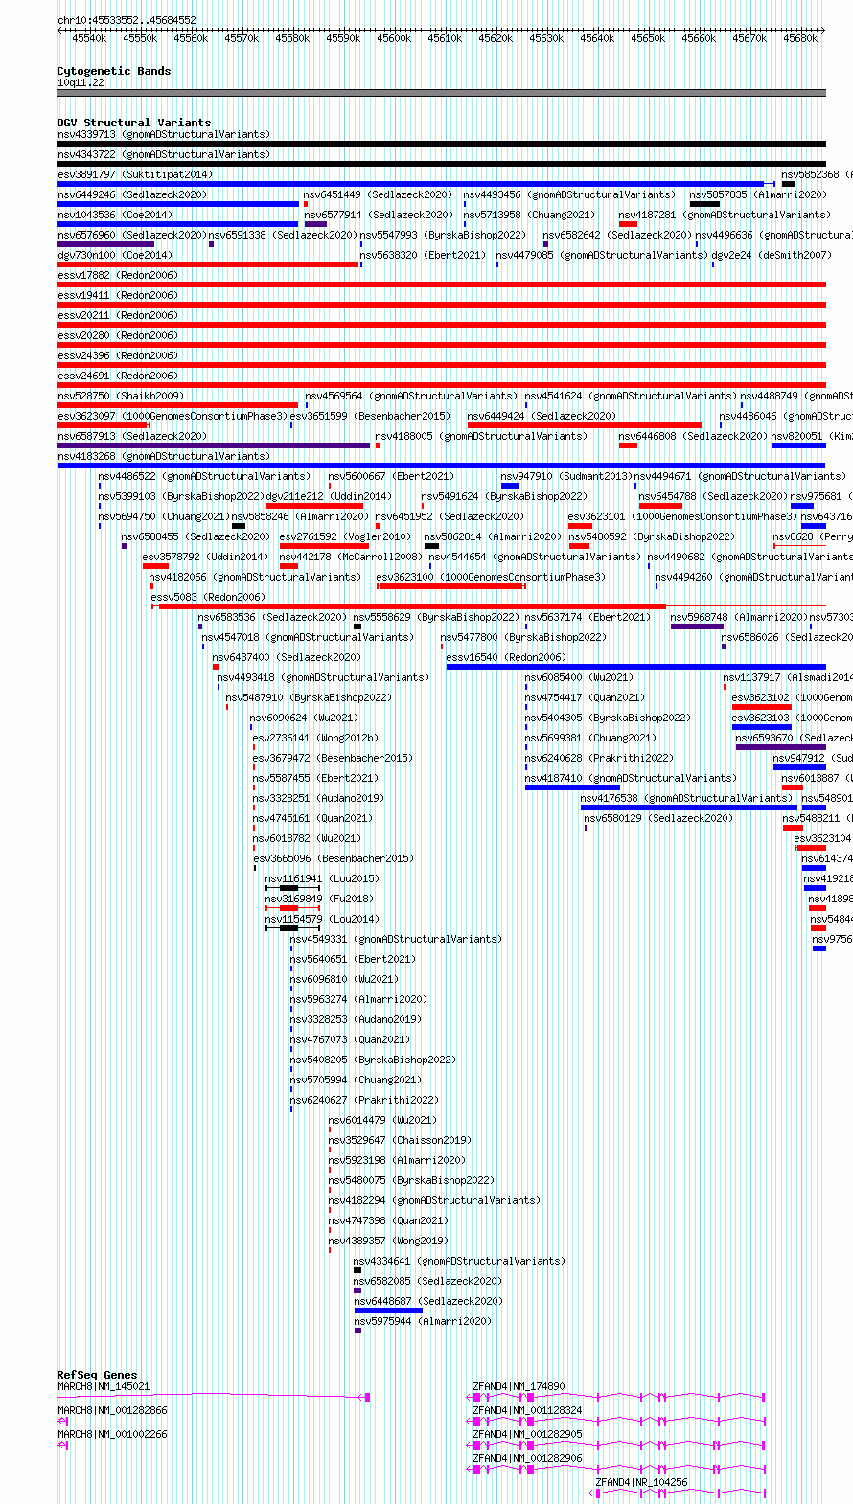Click the nsv6449424 (Sedlazeck2020) label

click(x=542, y=416)
